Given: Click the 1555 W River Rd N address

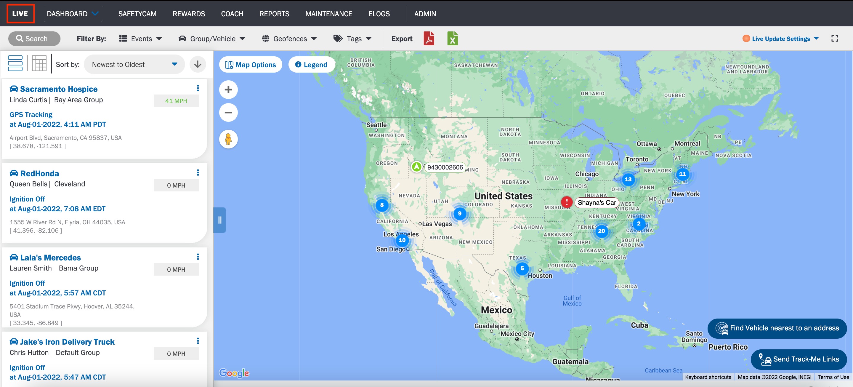Looking at the screenshot, I should point(67,222).
